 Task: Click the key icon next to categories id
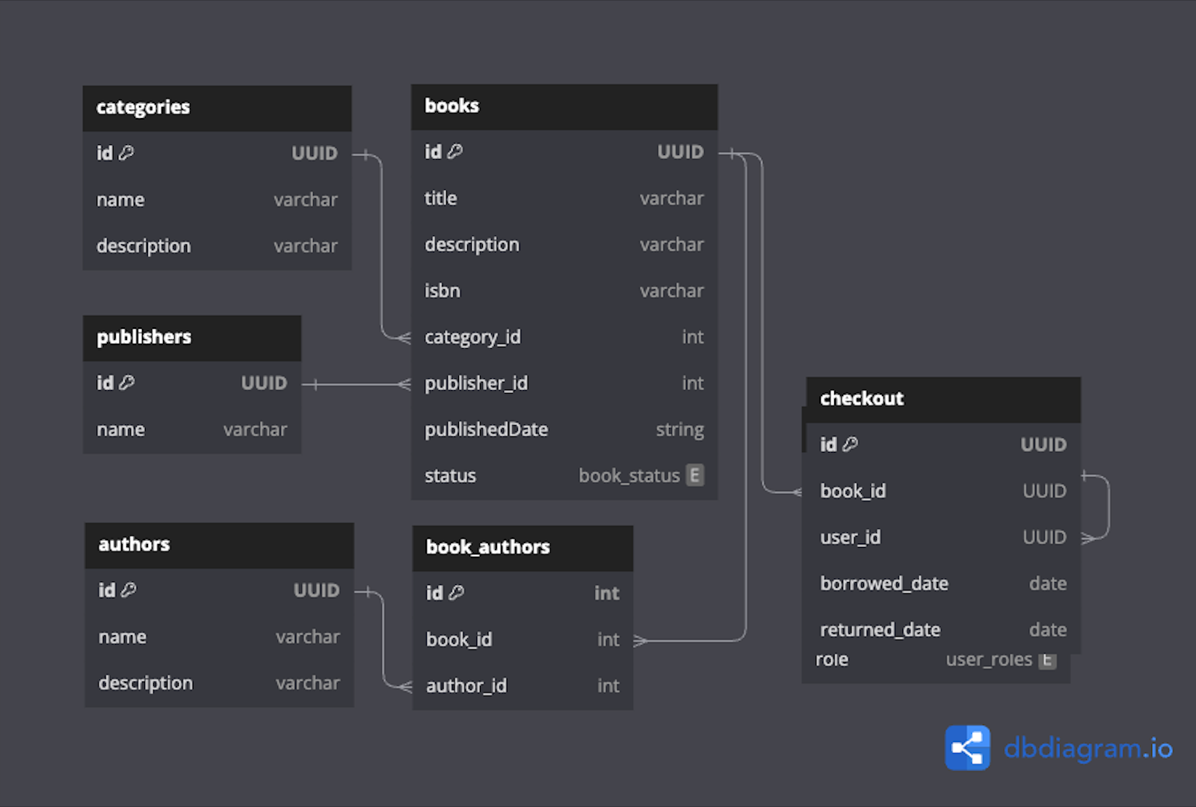[x=127, y=152]
